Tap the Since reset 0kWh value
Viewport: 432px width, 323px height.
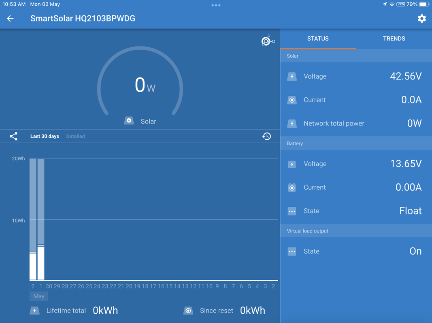(253, 310)
